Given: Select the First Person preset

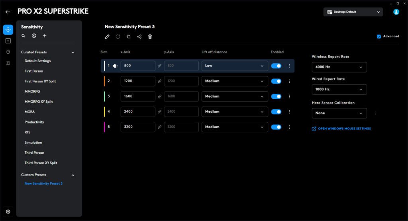Looking at the screenshot, I should (34, 71).
